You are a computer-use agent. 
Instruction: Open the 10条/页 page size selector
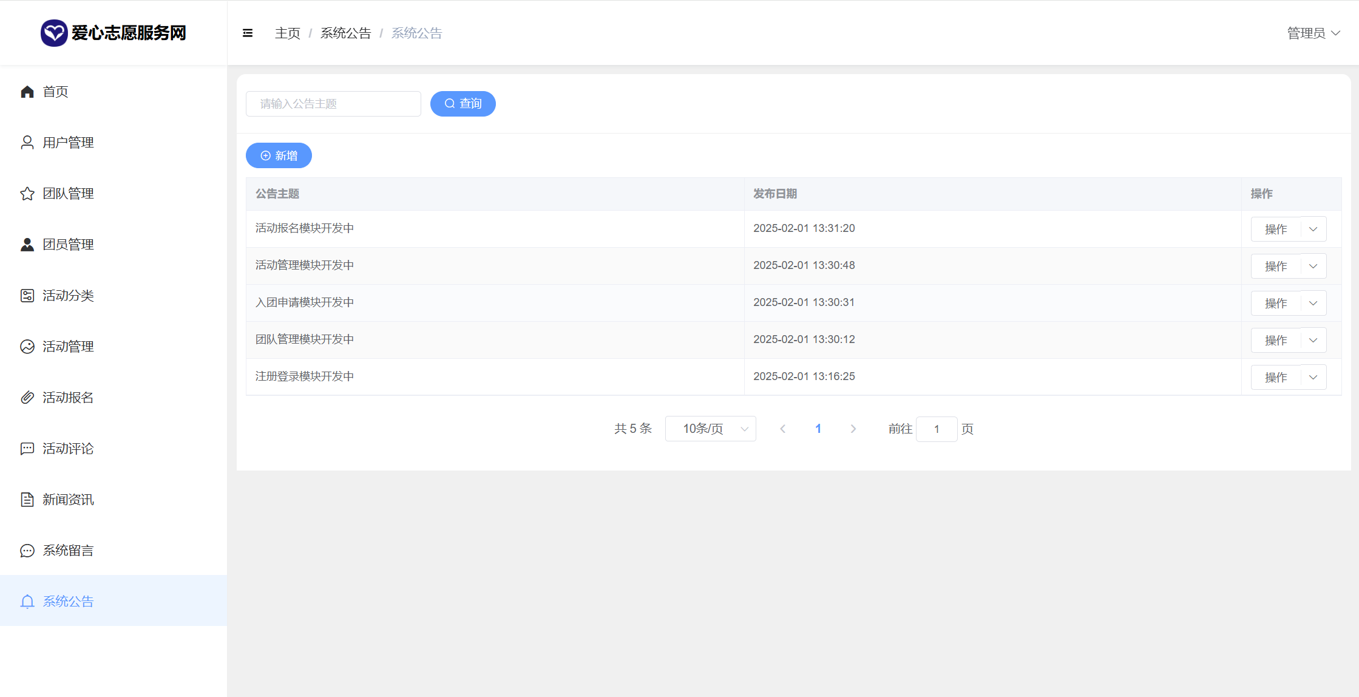[x=710, y=429]
